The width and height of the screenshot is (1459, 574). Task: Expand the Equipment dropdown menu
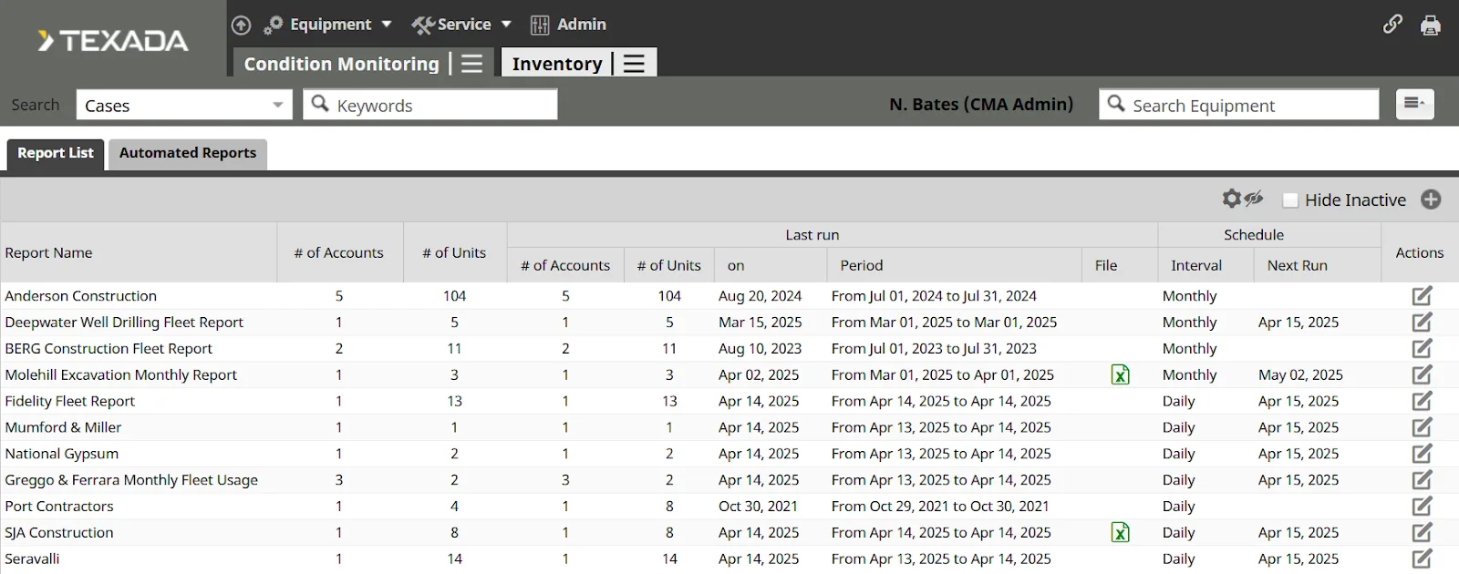[x=328, y=25]
